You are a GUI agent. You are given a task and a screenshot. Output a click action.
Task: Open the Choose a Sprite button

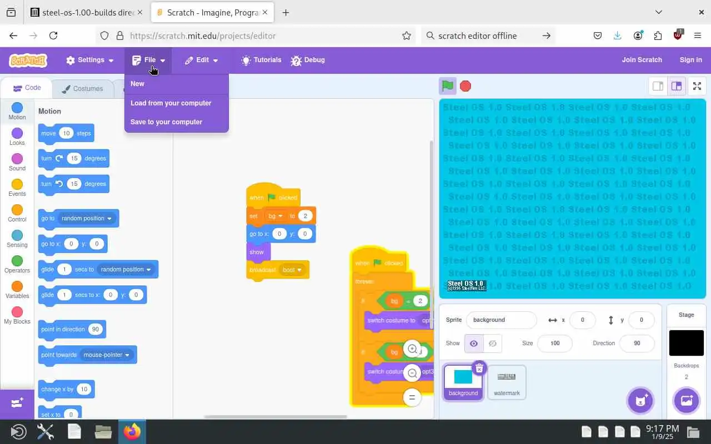(x=640, y=400)
